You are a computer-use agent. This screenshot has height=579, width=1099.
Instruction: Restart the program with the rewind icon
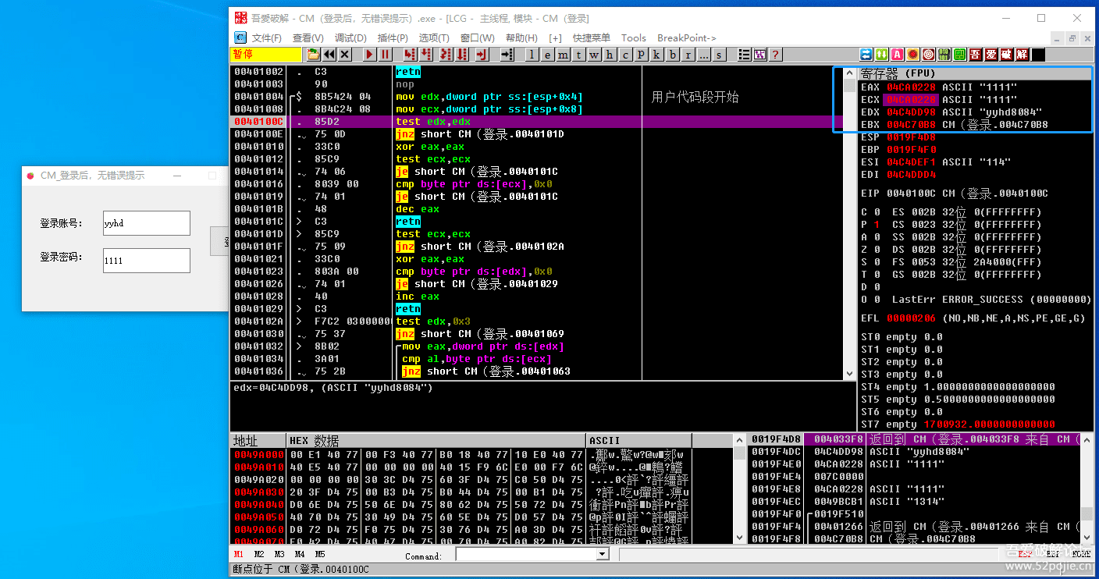(329, 55)
